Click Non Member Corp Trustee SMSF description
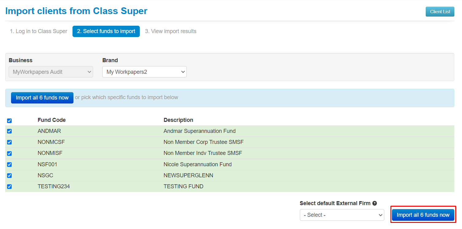Viewport: 462px width, 229px height. click(204, 142)
